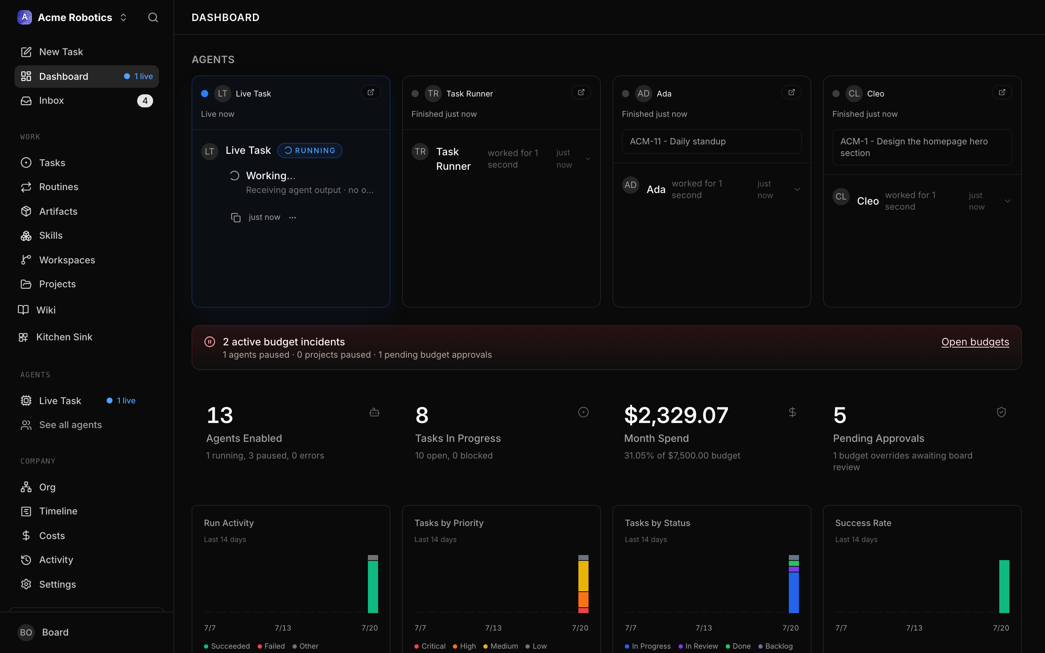Click the Succeeded legend item

pyautogui.click(x=227, y=646)
